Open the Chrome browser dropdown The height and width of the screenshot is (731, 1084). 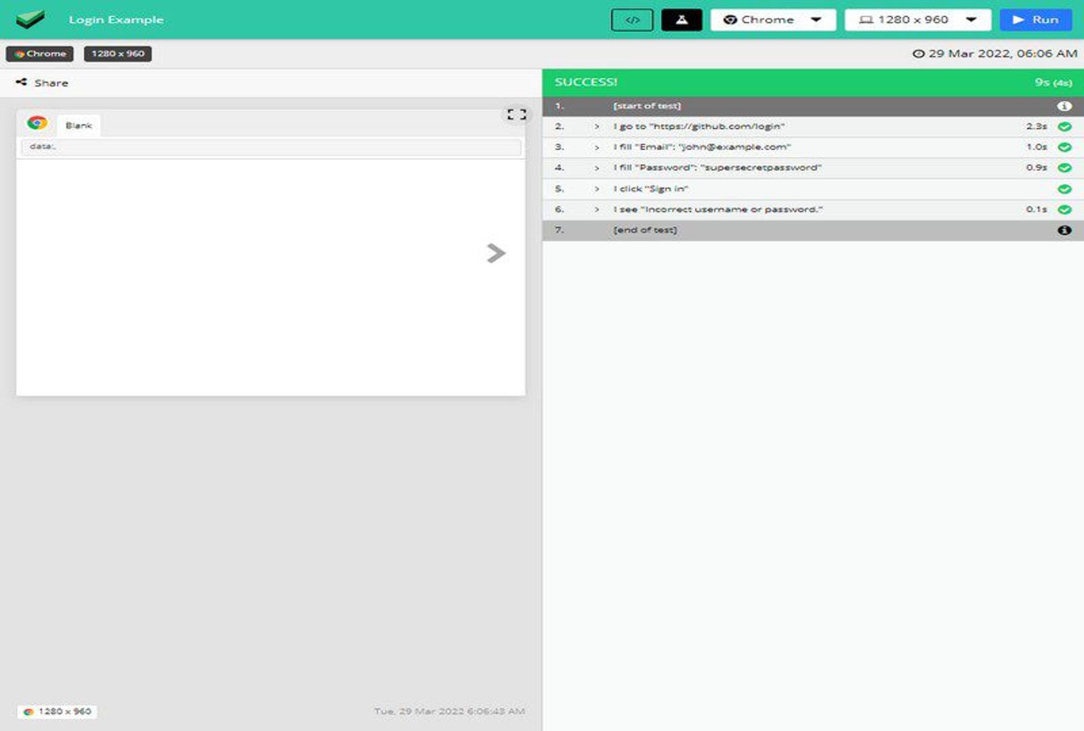click(x=772, y=20)
